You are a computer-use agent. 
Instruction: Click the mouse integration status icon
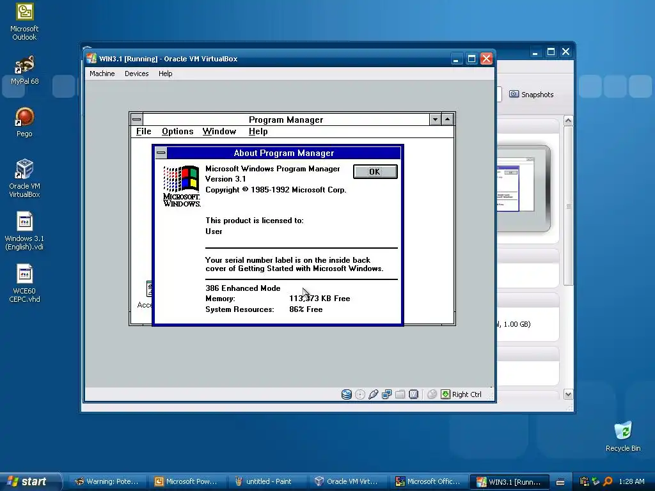pyautogui.click(x=432, y=394)
